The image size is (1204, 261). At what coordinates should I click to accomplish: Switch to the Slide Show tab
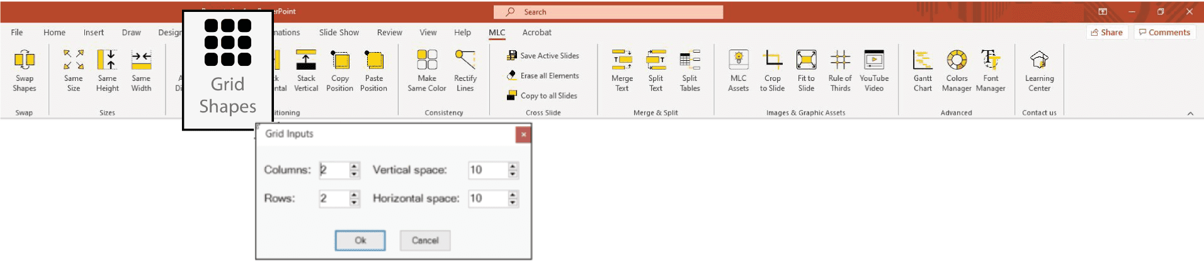[x=339, y=33]
